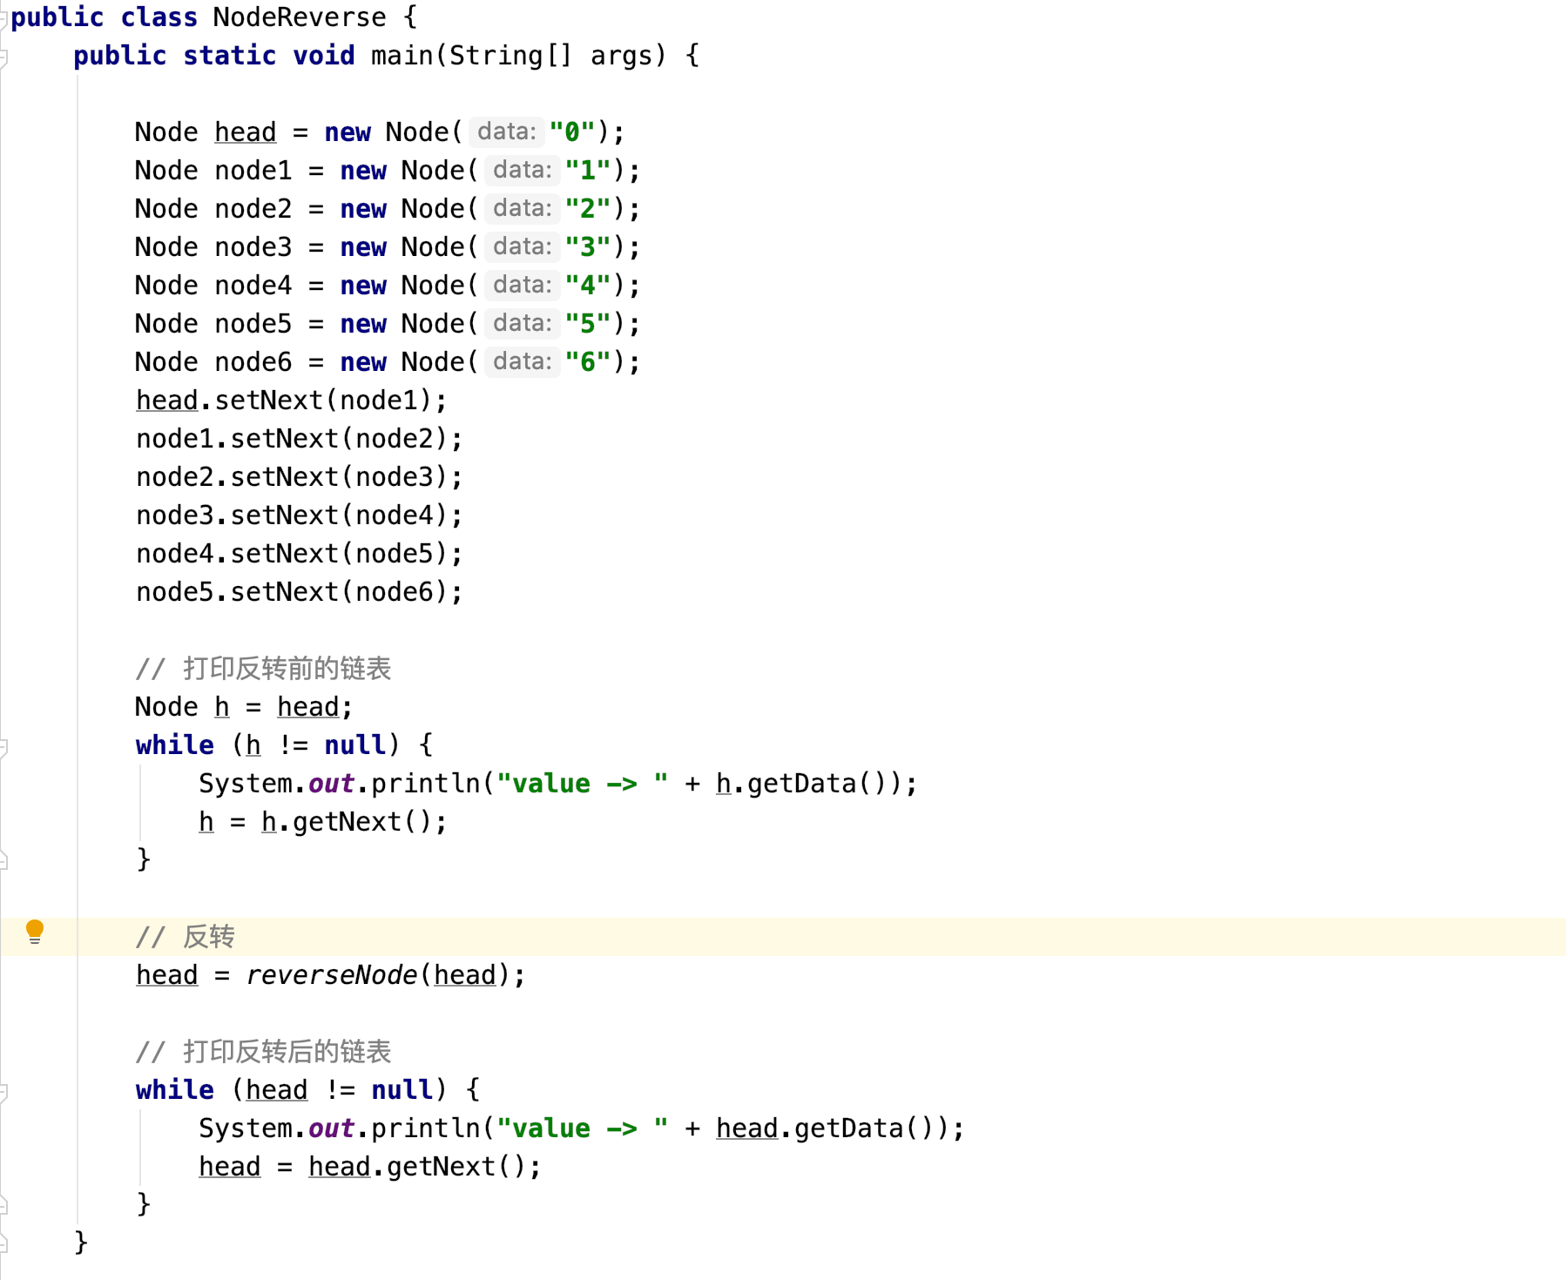The height and width of the screenshot is (1280, 1566).
Task: Click fold end marker of second while loop
Action: [x=3, y=1205]
